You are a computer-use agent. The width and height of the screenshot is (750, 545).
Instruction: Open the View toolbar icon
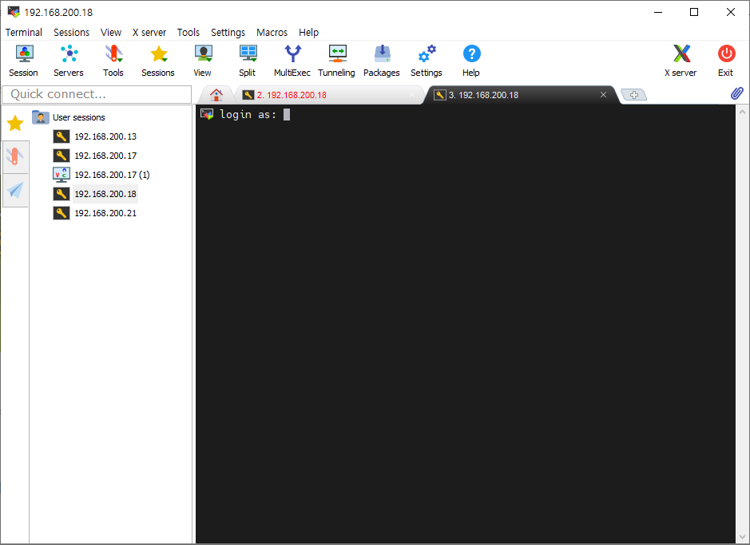coord(203,60)
